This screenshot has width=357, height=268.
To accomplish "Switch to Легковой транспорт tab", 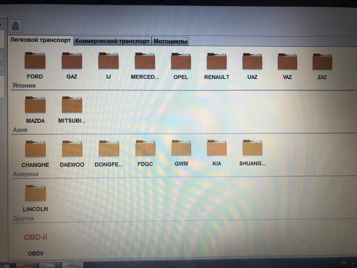I will tap(40, 40).
